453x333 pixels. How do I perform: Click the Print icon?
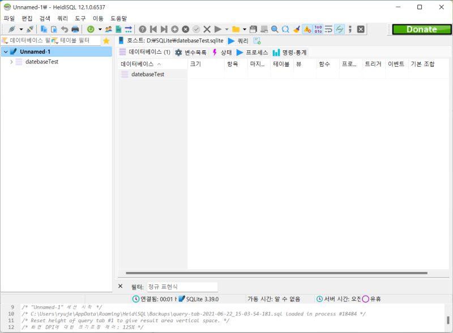pyautogui.click(x=75, y=29)
